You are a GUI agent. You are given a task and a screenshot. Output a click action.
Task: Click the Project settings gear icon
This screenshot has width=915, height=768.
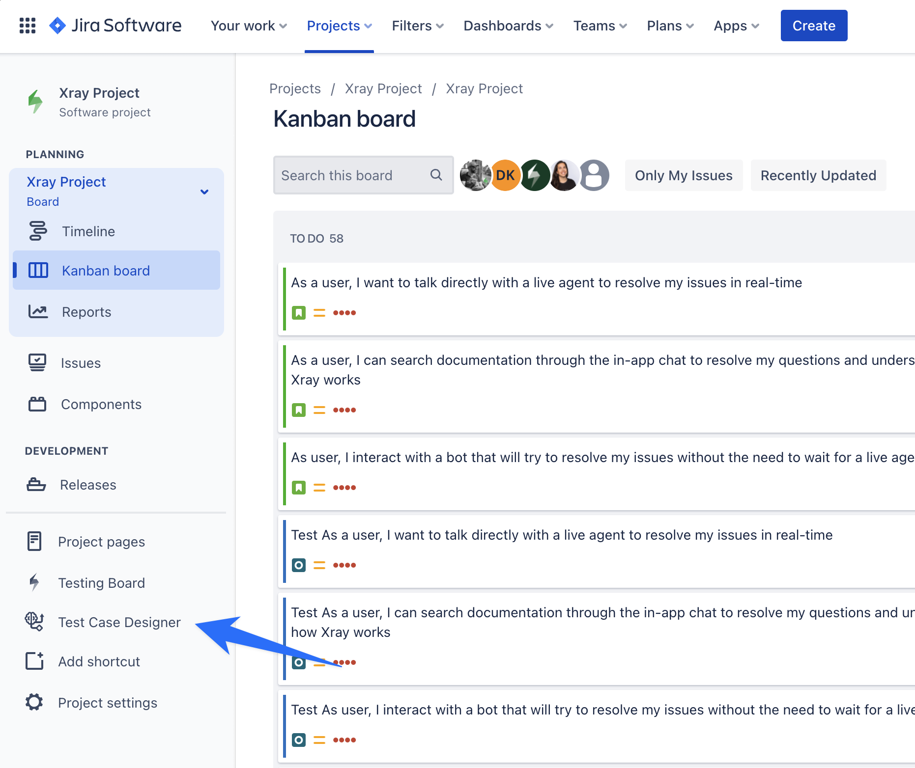34,702
